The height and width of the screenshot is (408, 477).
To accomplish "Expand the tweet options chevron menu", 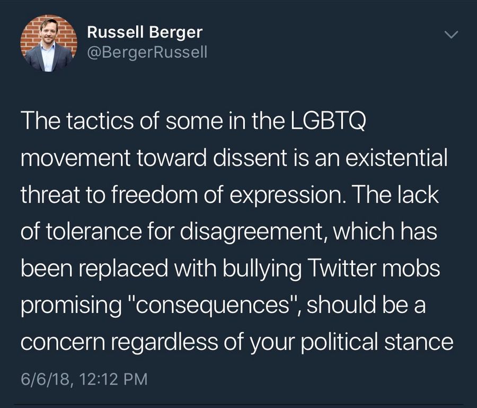I will click(x=450, y=36).
